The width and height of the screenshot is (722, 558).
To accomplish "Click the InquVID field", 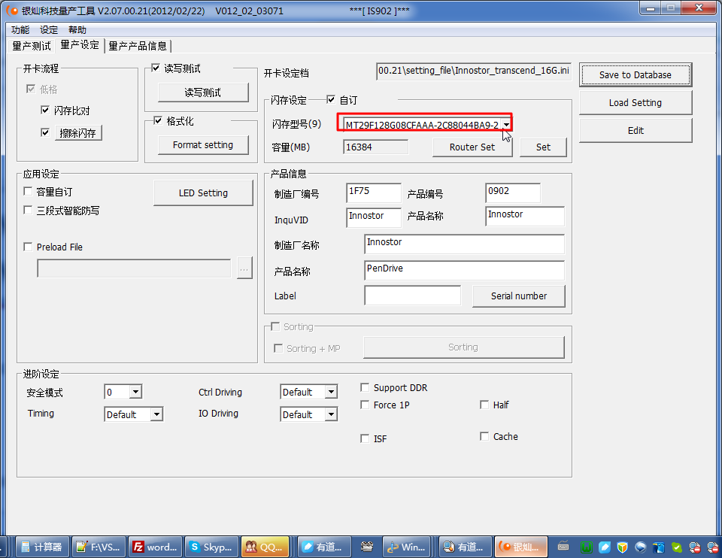I will [x=374, y=217].
